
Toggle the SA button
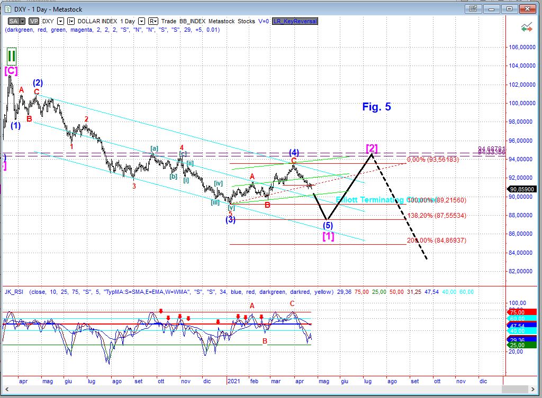click(x=13, y=21)
